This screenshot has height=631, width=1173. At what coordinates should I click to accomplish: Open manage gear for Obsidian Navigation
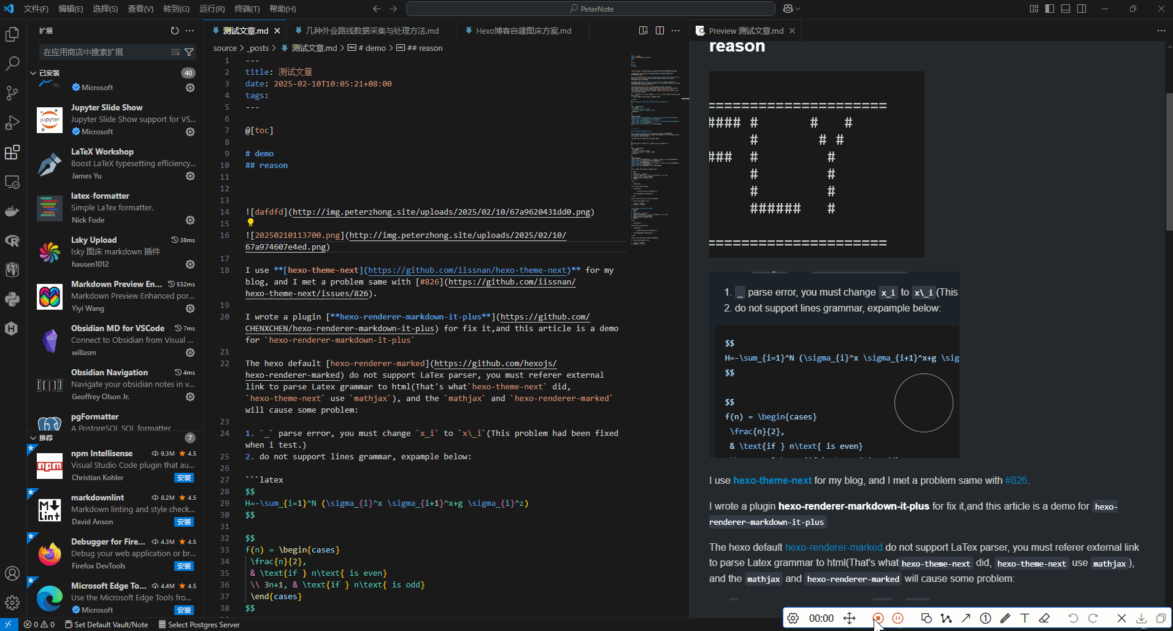[x=190, y=397]
